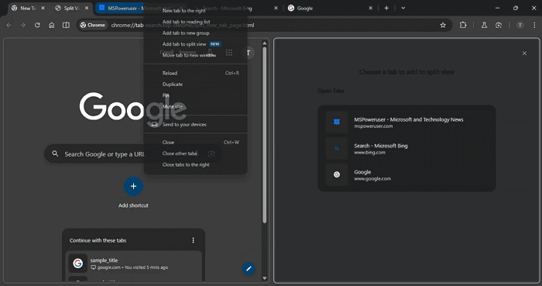
Task: Click the Chrome site info chip
Action: pyautogui.click(x=93, y=25)
